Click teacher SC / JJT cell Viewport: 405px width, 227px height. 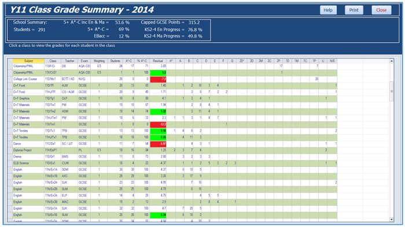click(x=69, y=144)
